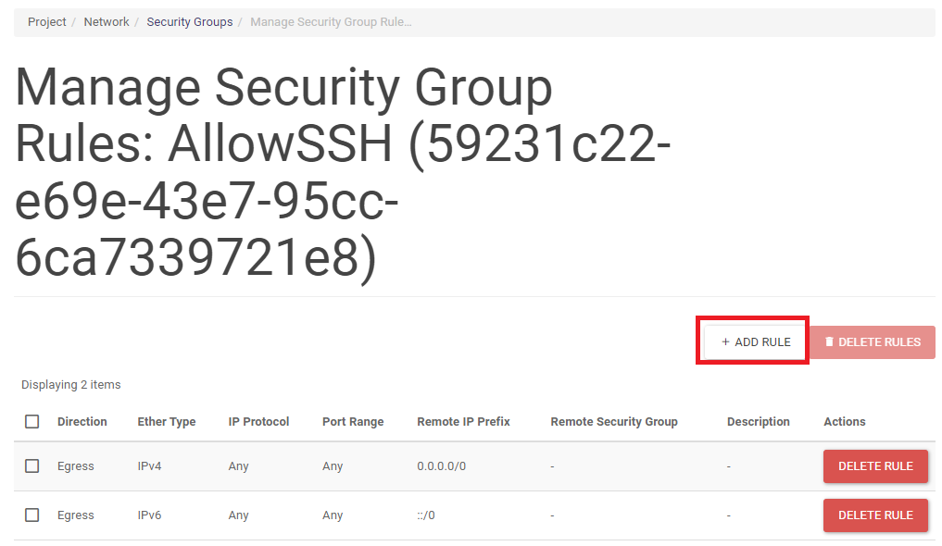Toggle the select-all checkbox in table header
This screenshot has height=546, width=942.
pos(32,421)
